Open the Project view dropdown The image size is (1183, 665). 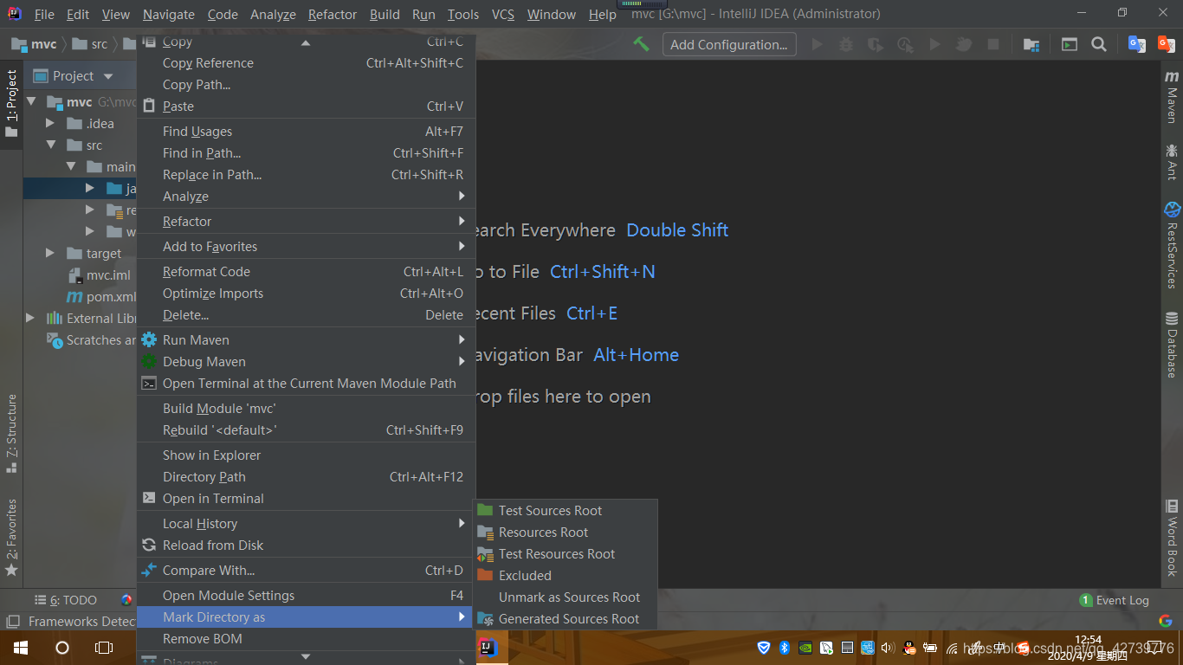pos(108,76)
